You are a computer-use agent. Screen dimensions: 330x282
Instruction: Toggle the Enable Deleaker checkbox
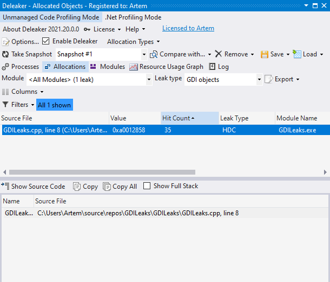[46, 41]
